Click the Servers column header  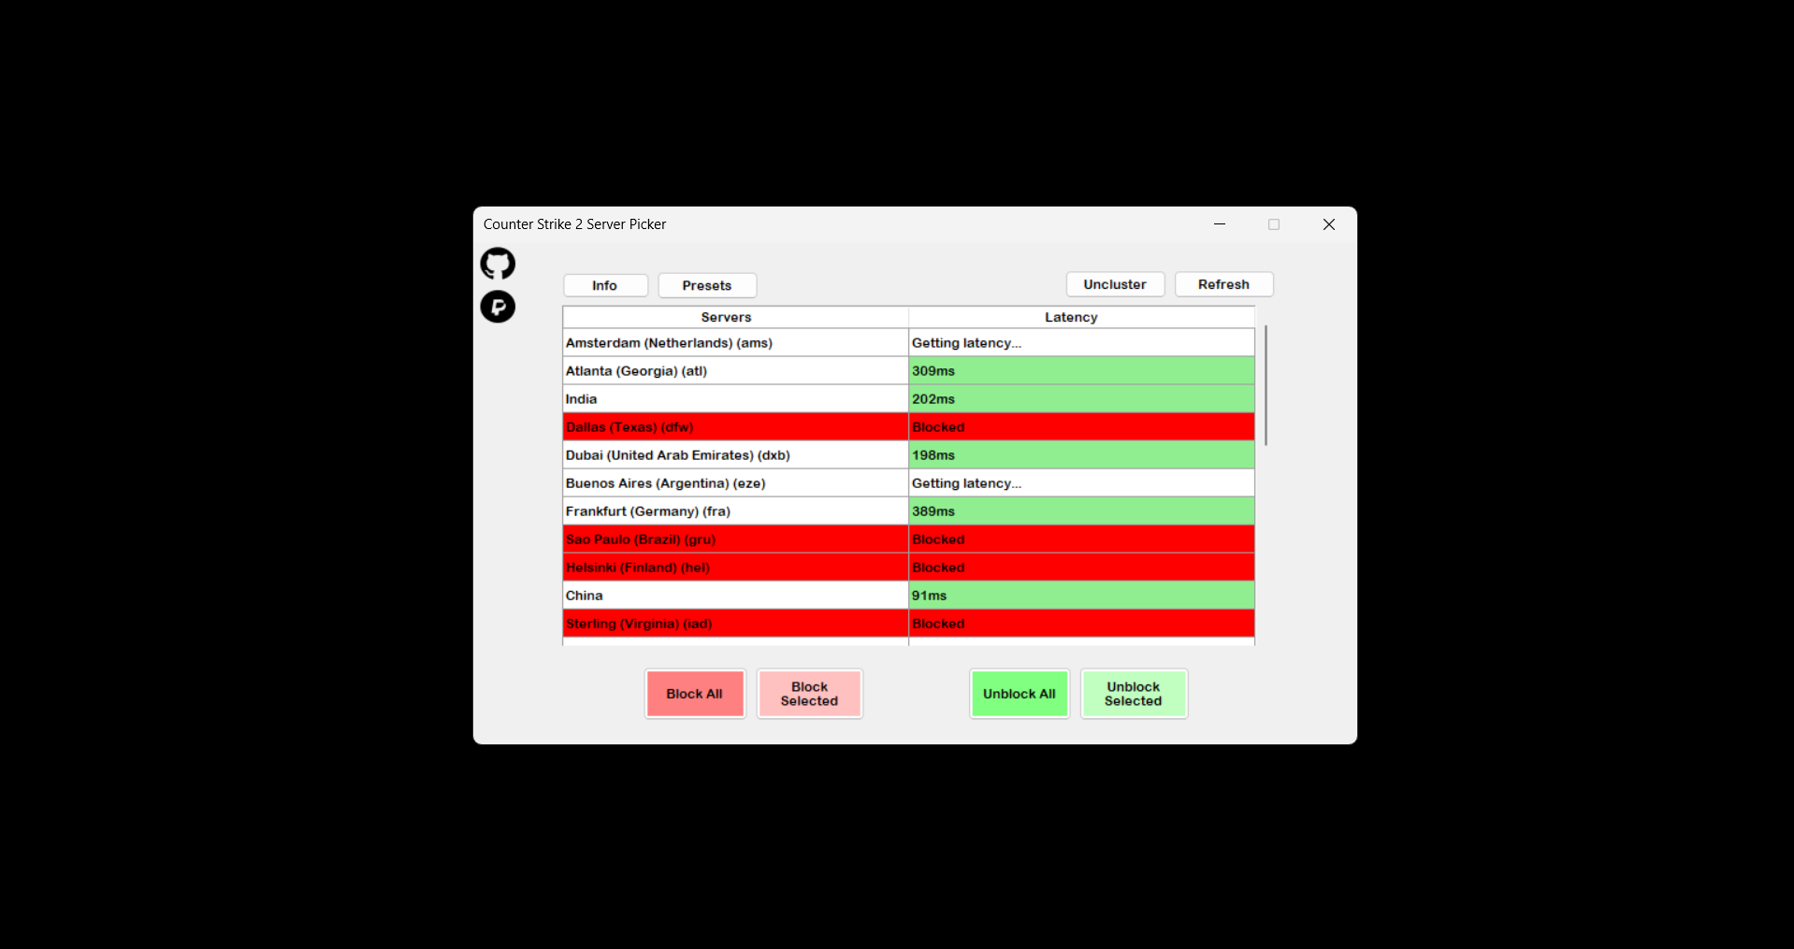[726, 317]
